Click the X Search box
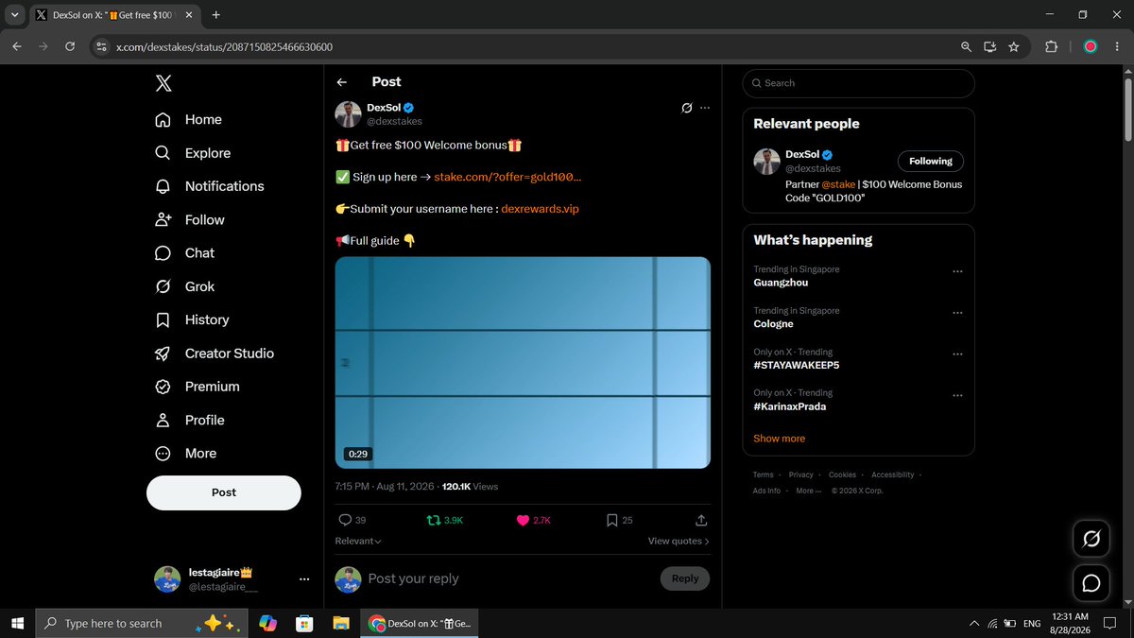1134x638 pixels. pyautogui.click(x=858, y=83)
